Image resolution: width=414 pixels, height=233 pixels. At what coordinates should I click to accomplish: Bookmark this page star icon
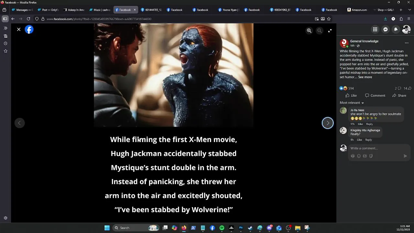329,19
